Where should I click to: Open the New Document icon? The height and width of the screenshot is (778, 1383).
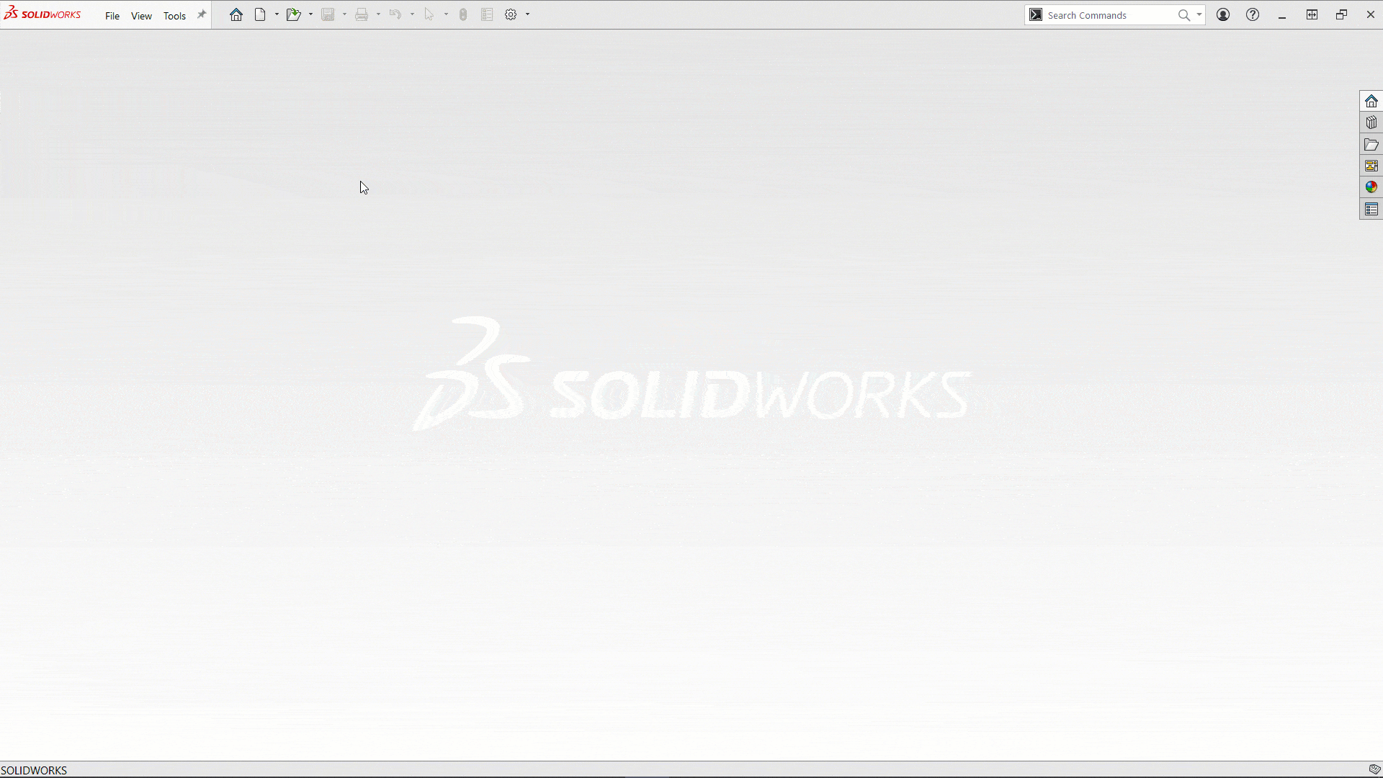pos(260,14)
